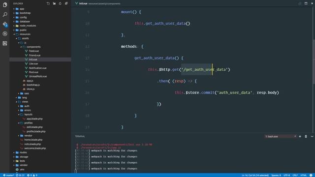The image size is (315, 177).
Task: Expand the lang folder
Action: pos(24,97)
